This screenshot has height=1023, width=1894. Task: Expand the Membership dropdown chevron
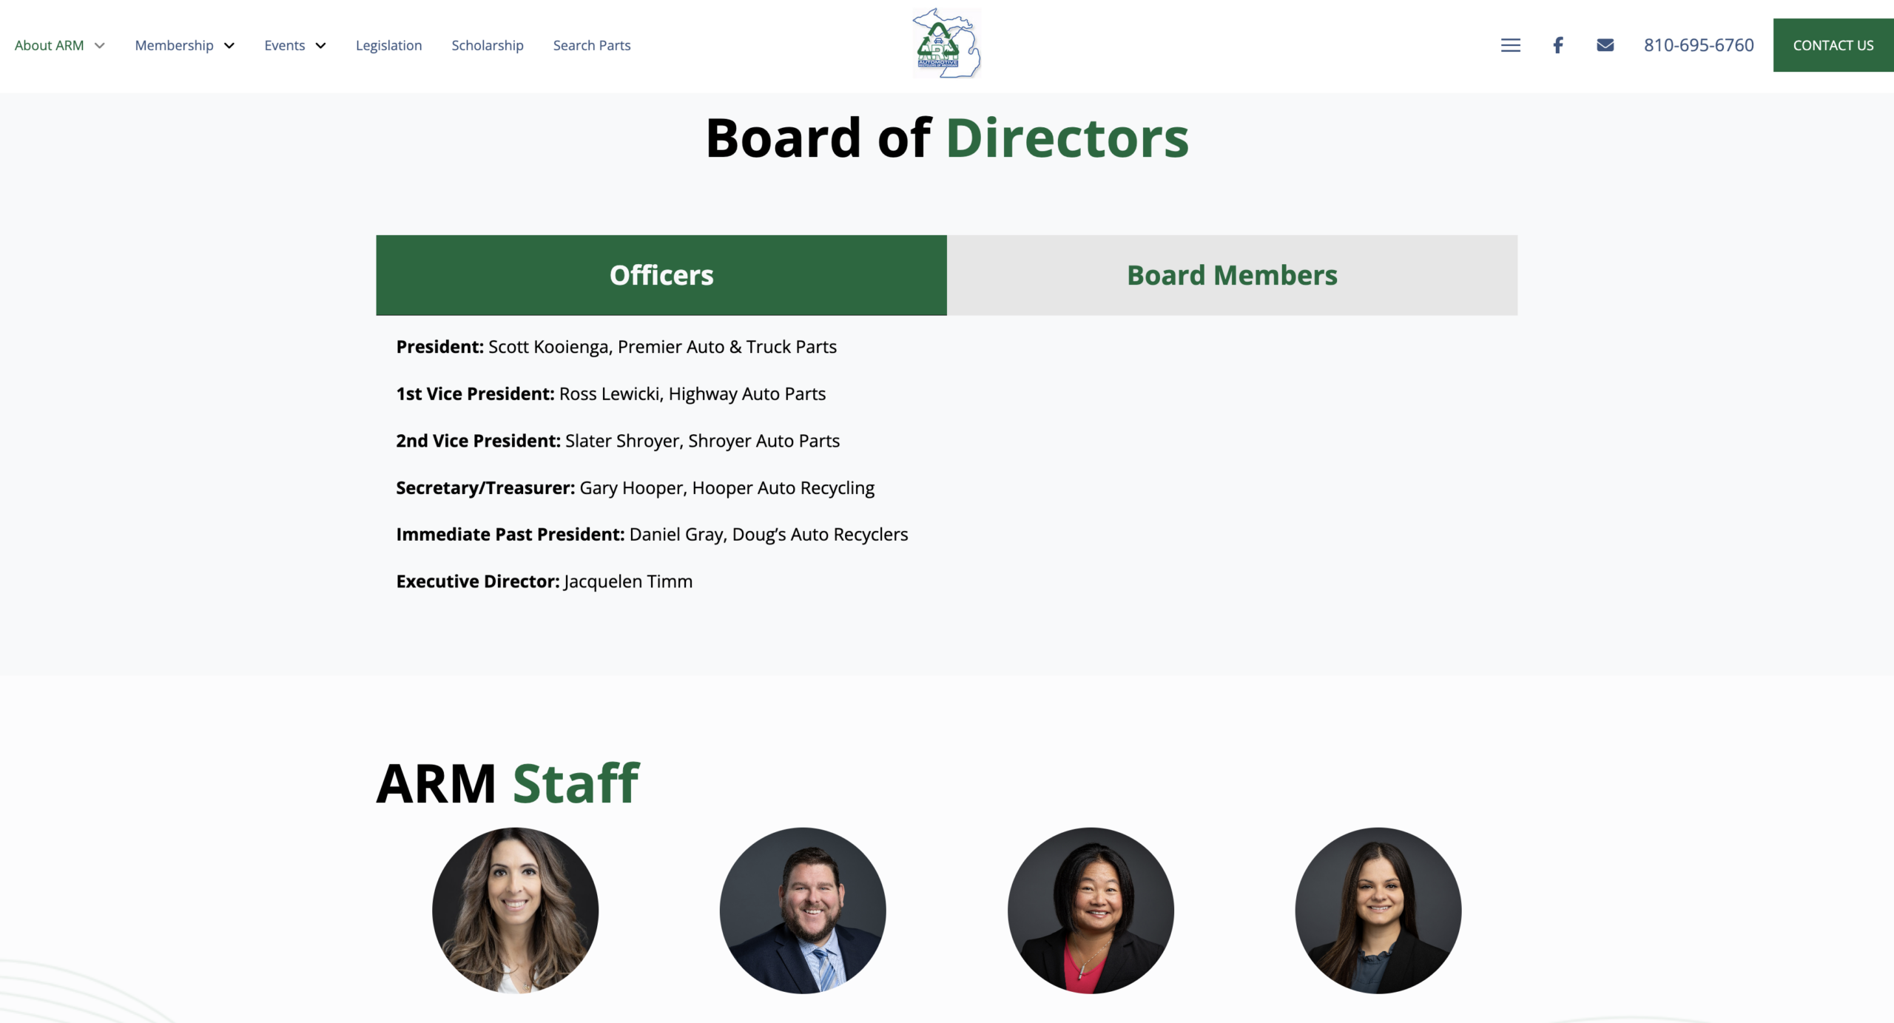229,46
